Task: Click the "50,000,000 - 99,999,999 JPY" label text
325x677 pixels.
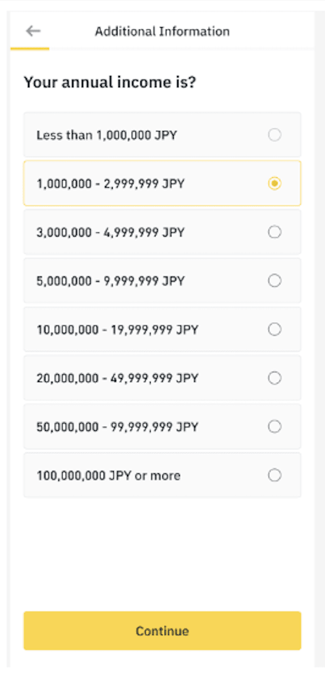Action: [x=117, y=427]
